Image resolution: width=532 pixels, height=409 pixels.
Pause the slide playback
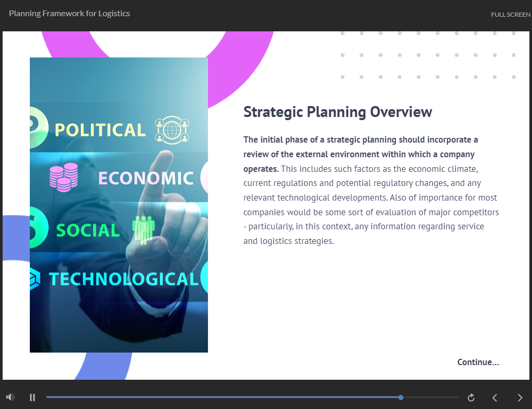[32, 398]
